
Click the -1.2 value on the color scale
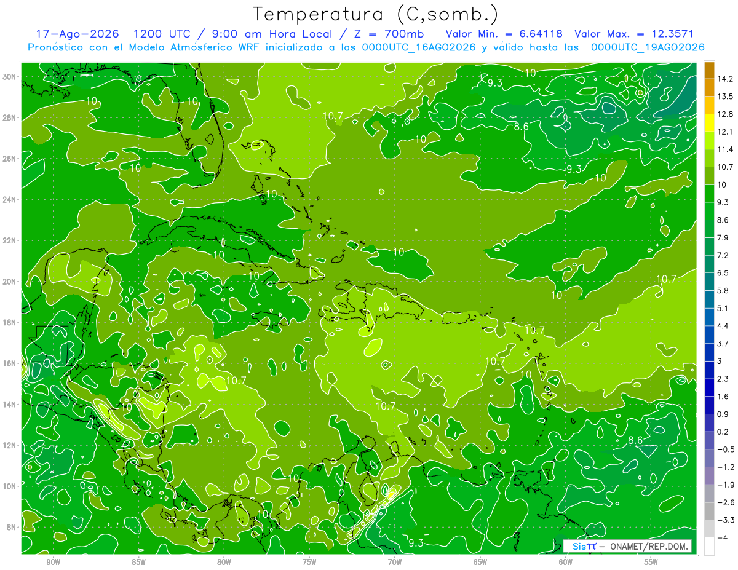point(726,467)
